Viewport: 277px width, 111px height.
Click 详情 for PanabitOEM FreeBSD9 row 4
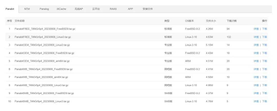point(256,53)
